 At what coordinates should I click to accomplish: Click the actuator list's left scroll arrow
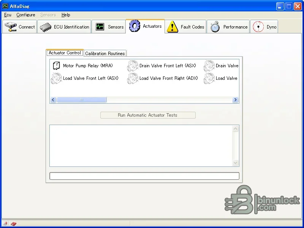coord(53,100)
